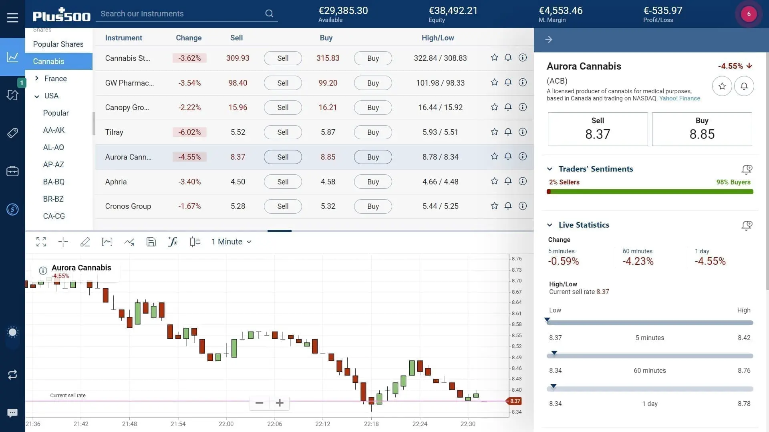Click Buy button for Cronos Group row
769x432 pixels.
point(373,206)
